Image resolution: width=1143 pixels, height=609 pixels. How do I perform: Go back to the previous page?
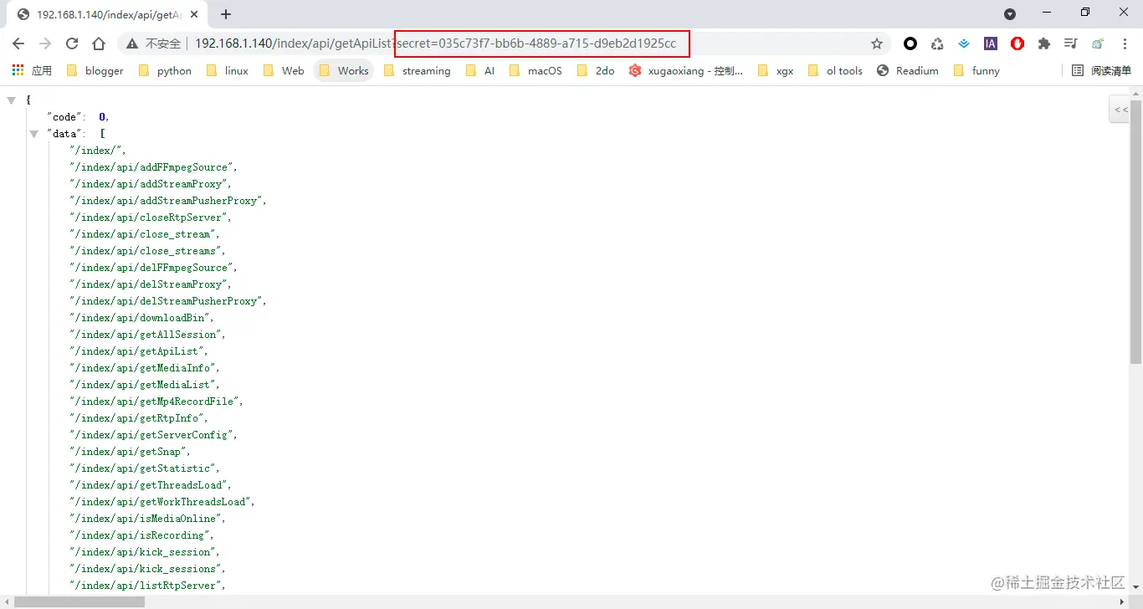click(x=18, y=43)
